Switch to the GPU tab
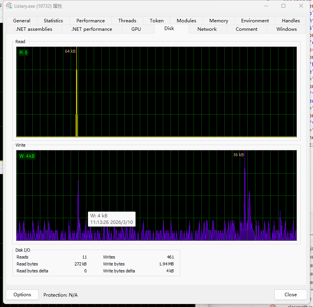 click(136, 29)
